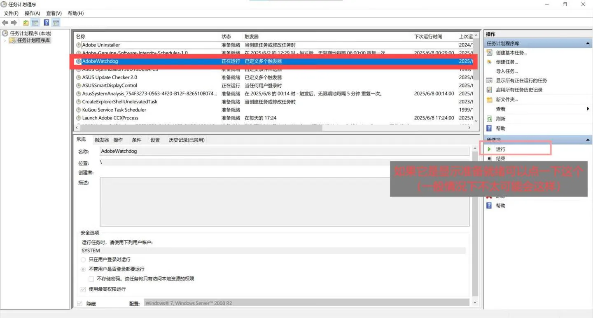Click the 启用所有任务历史记录 icon
The width and height of the screenshot is (593, 318).
489,90
